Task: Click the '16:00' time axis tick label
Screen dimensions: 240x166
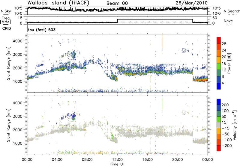Action: pyautogui.click(x=148, y=160)
